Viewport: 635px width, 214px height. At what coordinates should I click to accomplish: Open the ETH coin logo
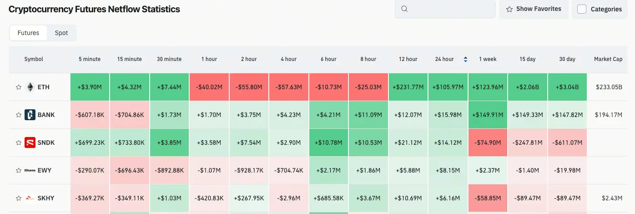(x=30, y=87)
